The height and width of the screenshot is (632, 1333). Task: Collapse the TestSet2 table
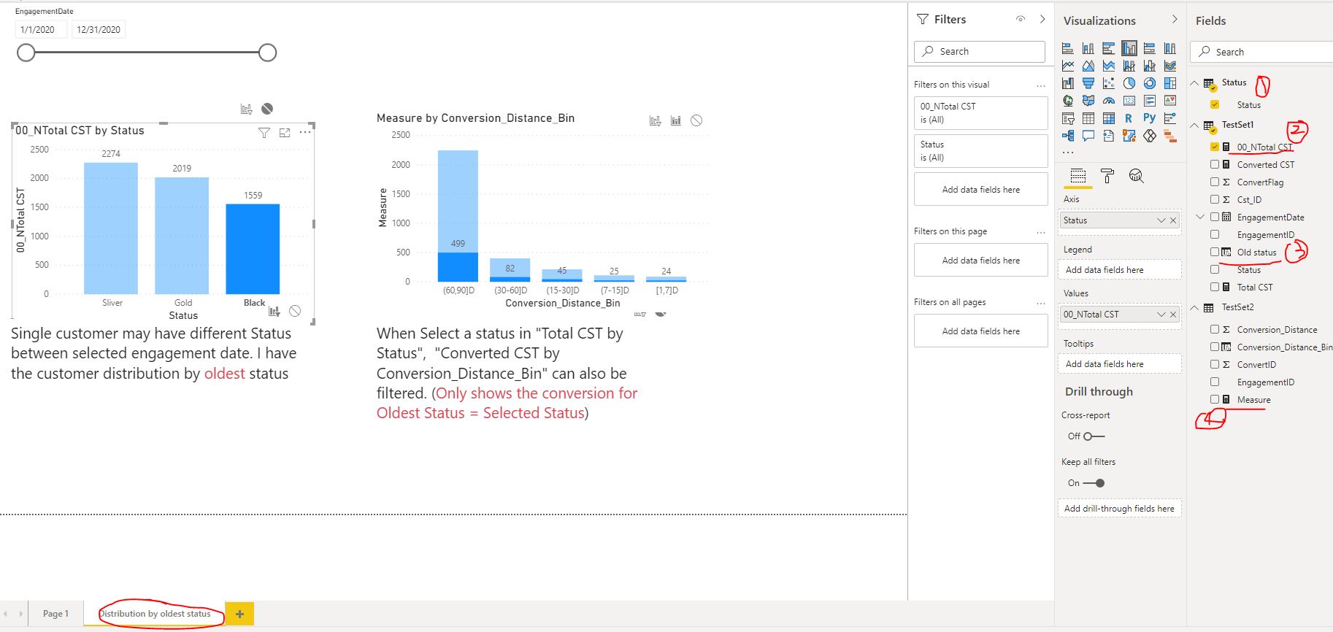click(x=1194, y=308)
